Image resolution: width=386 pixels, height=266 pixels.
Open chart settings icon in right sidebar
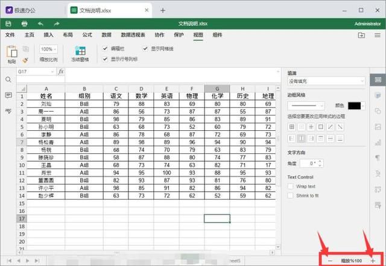[x=378, y=142]
